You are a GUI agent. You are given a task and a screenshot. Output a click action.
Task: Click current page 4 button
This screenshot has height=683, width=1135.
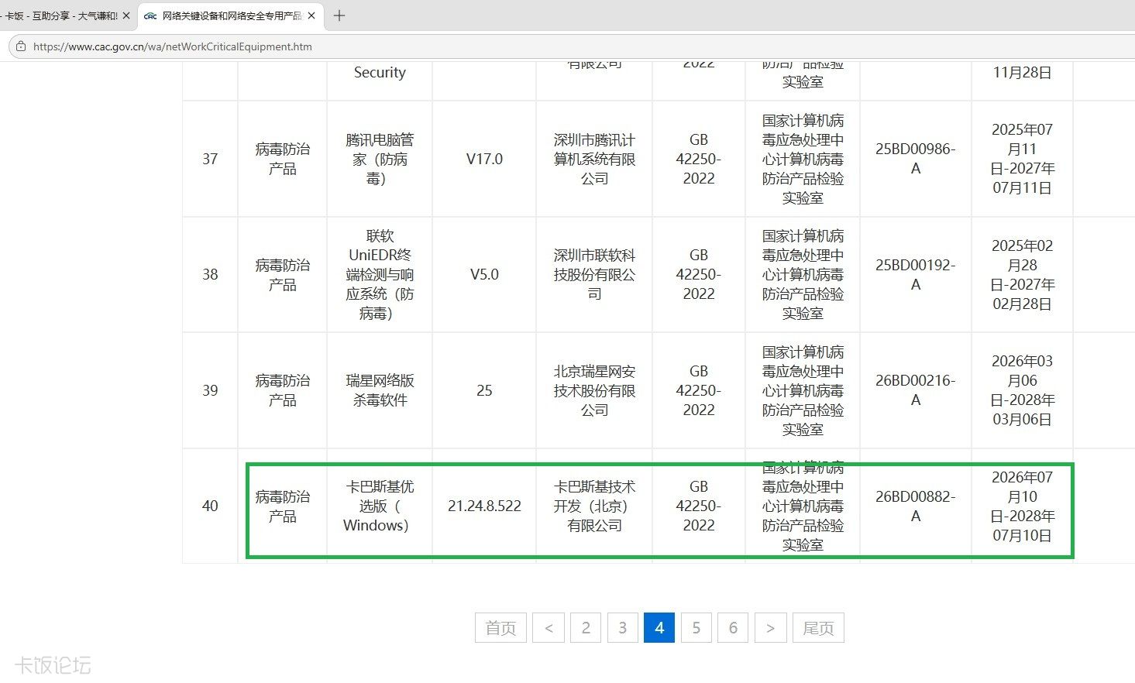click(x=659, y=628)
